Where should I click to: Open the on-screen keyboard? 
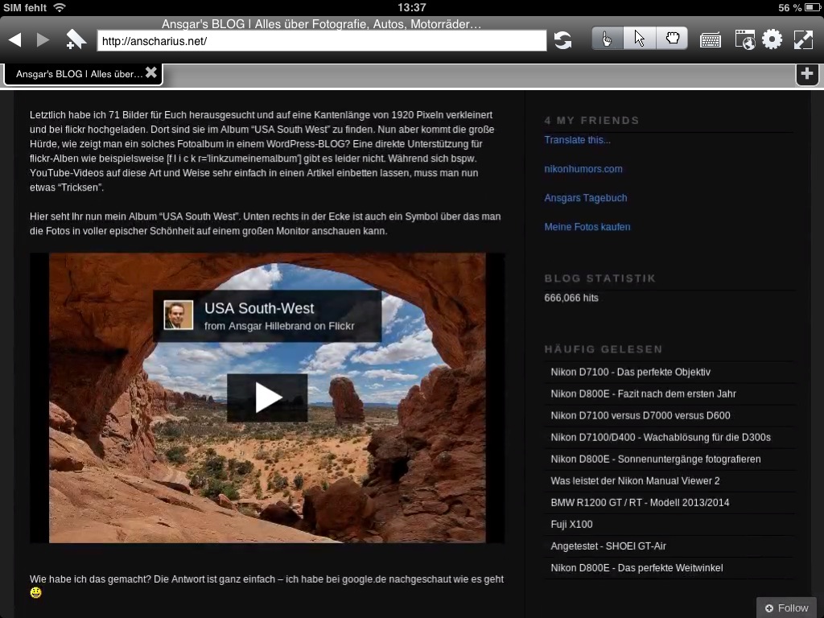pyautogui.click(x=710, y=40)
